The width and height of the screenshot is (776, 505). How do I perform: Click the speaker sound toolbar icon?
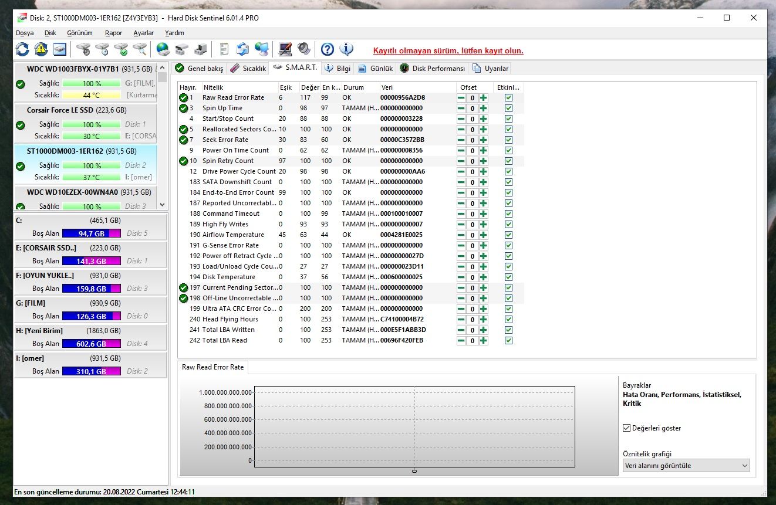coord(304,49)
